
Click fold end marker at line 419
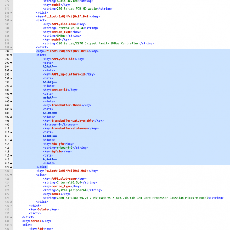11,163
